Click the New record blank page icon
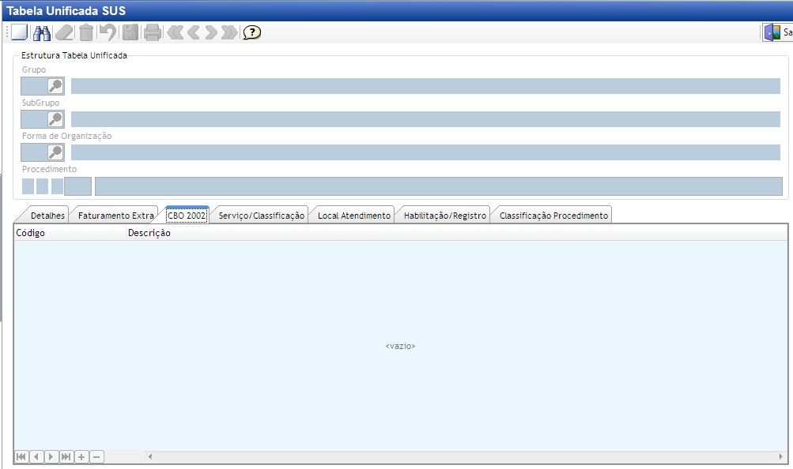Viewport: 793px width, 469px height. point(19,32)
